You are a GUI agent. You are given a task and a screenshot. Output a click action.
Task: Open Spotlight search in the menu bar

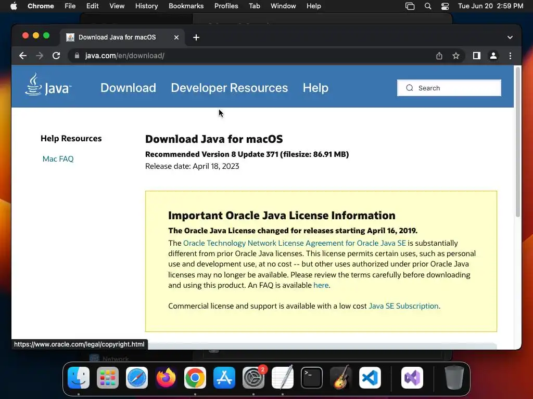pyautogui.click(x=428, y=6)
